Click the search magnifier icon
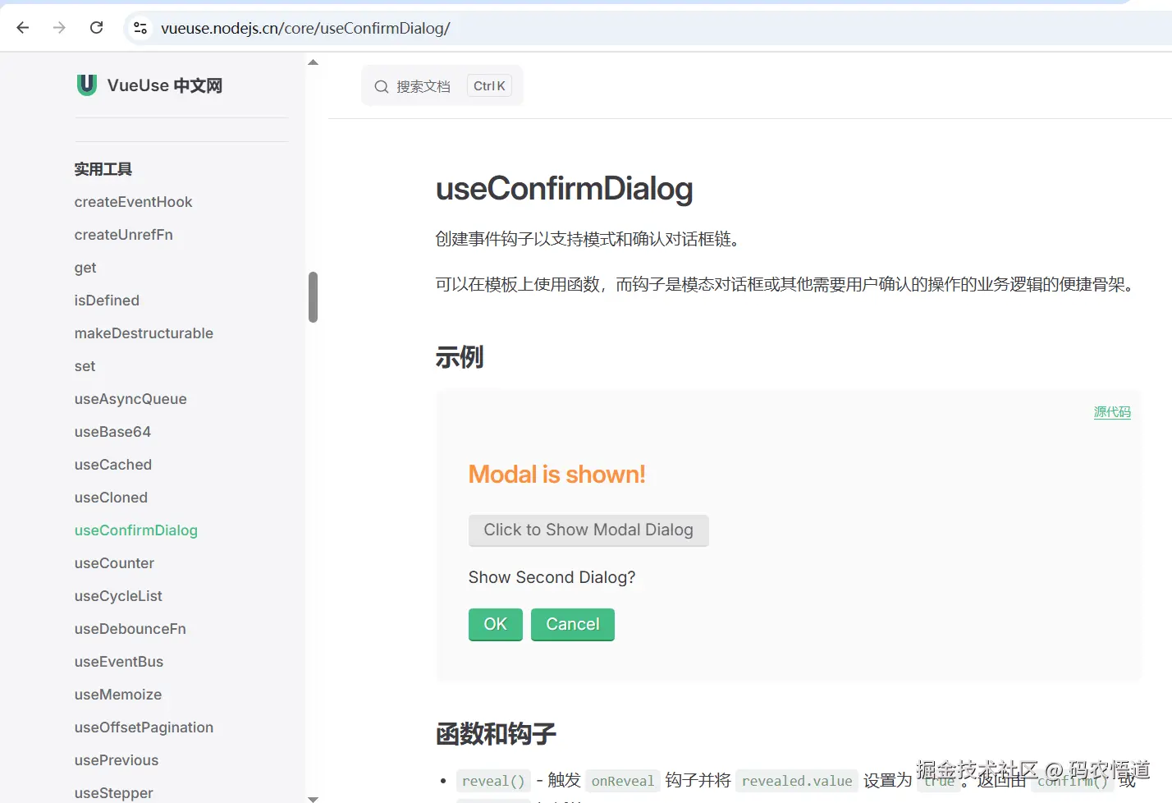Viewport: 1172px width, 803px height. point(381,86)
